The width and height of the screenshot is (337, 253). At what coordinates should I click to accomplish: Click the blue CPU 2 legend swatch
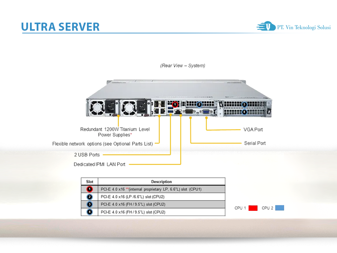tap(279, 208)
